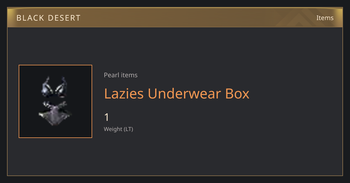Select the Lazies Underwear Box title
Viewport: 350px width, 183px height.
(177, 94)
